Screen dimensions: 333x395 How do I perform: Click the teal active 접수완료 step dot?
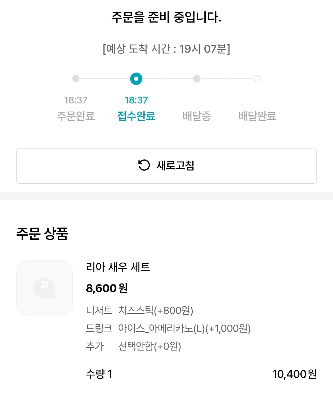tap(136, 79)
